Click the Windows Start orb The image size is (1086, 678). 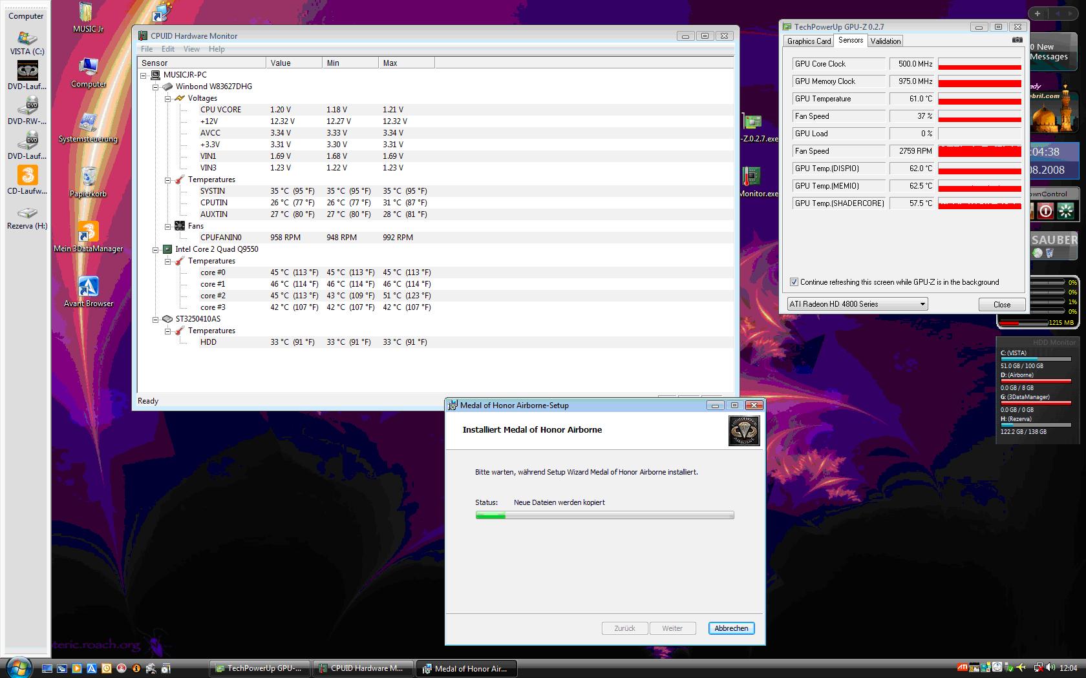(18, 667)
